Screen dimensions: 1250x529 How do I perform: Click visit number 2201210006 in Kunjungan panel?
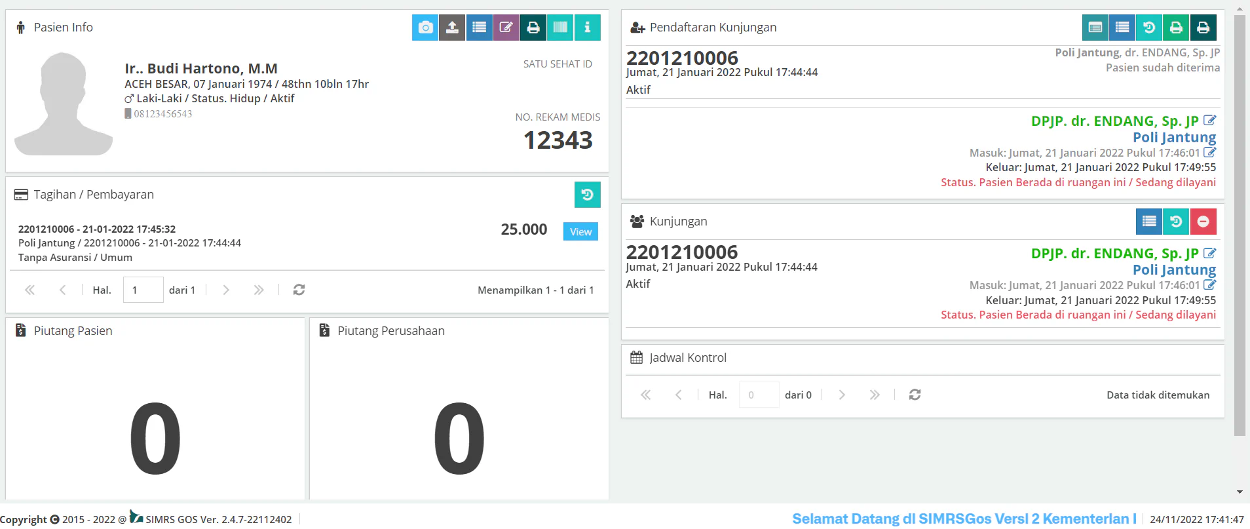682,252
